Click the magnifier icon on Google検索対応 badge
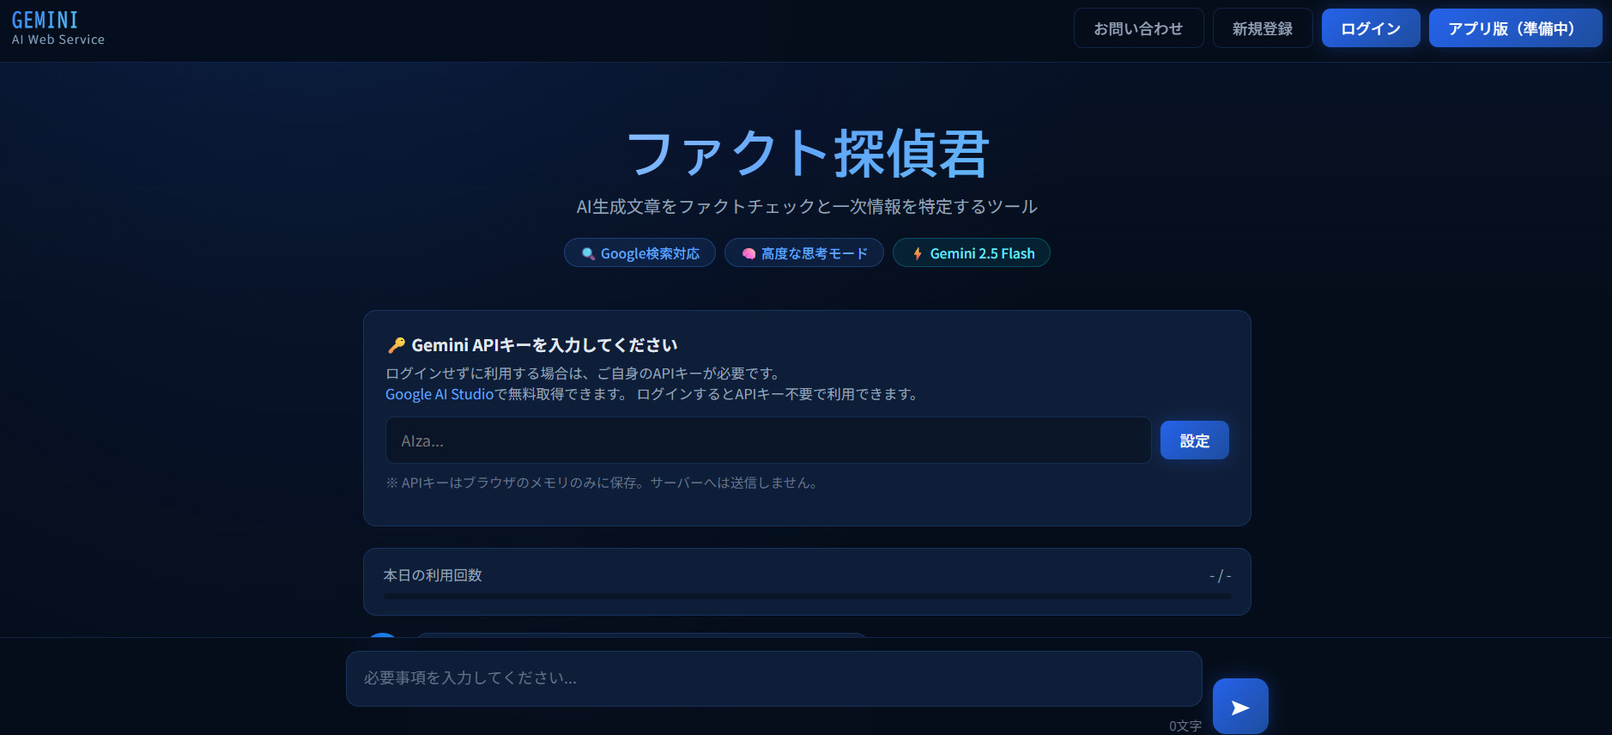 point(588,253)
